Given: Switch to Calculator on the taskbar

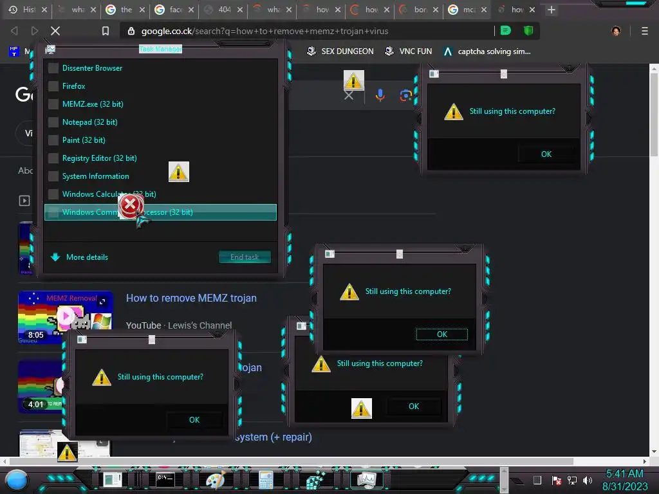Looking at the screenshot, I should tap(266, 480).
